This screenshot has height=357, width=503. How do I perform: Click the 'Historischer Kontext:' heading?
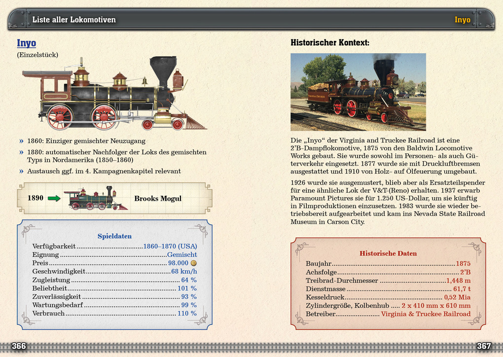tap(329, 43)
